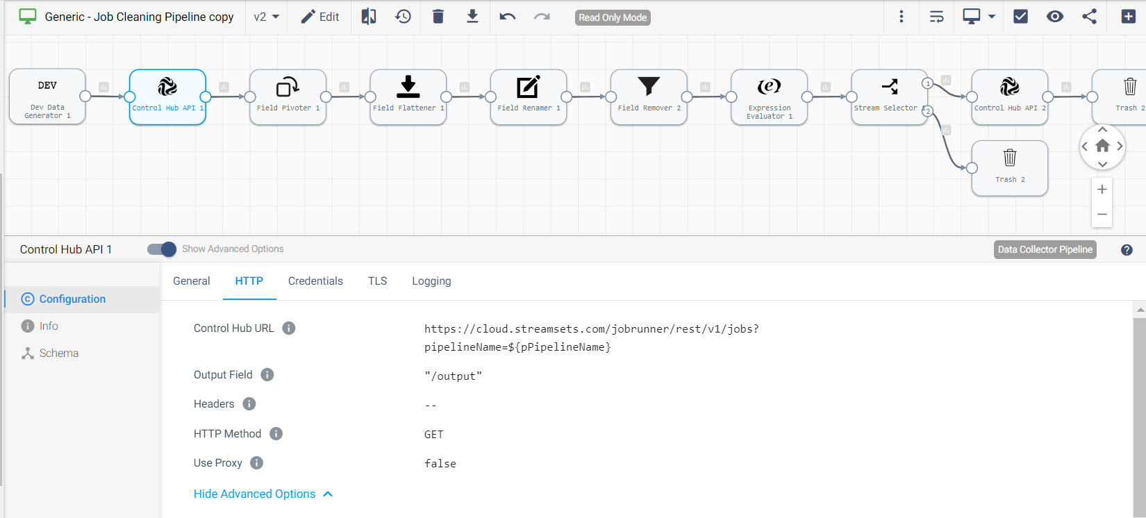Switch to the Logging tab

431,281
